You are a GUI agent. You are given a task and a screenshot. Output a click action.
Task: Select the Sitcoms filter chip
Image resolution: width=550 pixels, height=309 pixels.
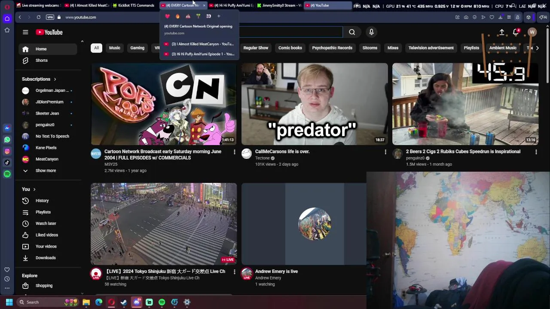point(370,48)
